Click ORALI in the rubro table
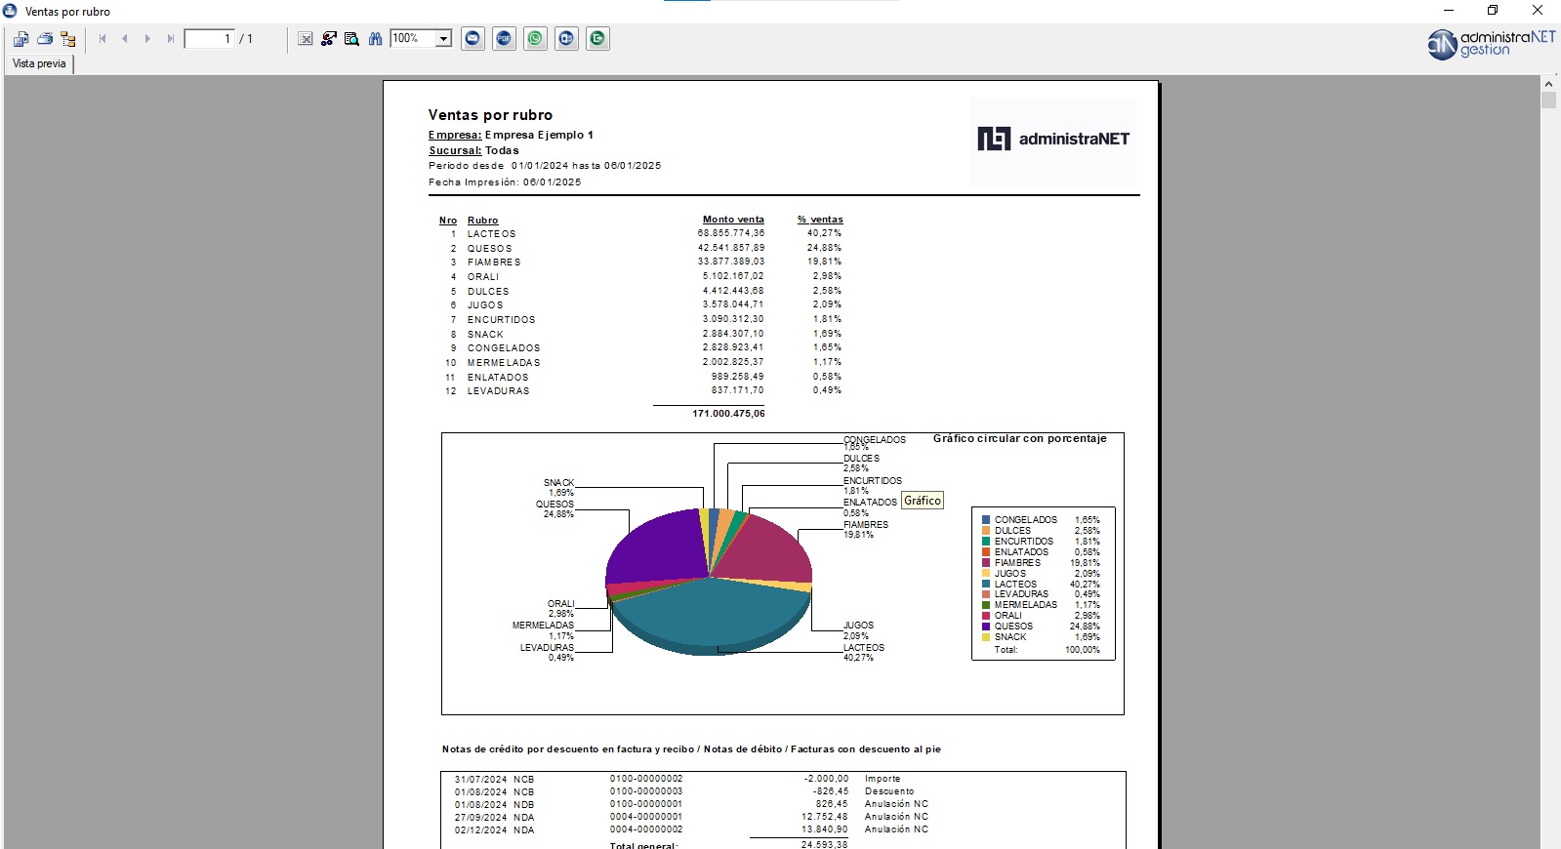Screen dimensions: 1561x849 483,277
